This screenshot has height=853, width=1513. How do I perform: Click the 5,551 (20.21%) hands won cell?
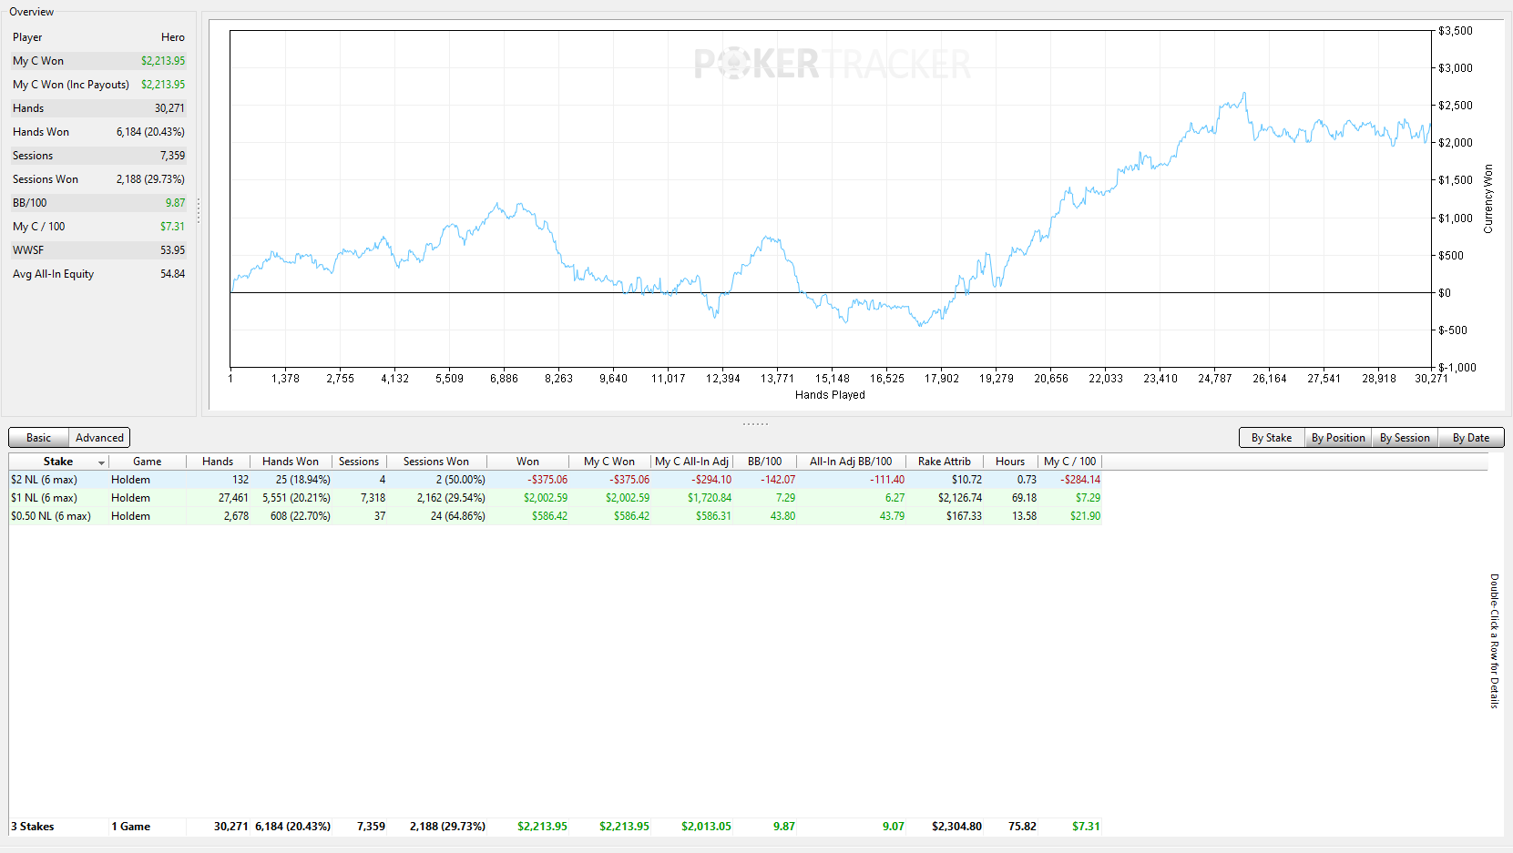click(x=296, y=498)
